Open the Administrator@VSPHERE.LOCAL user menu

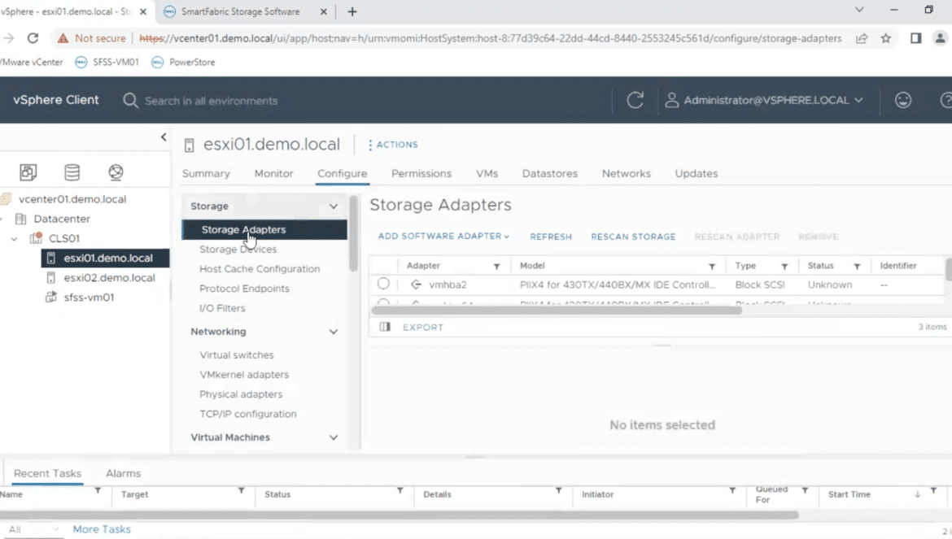pyautogui.click(x=764, y=100)
